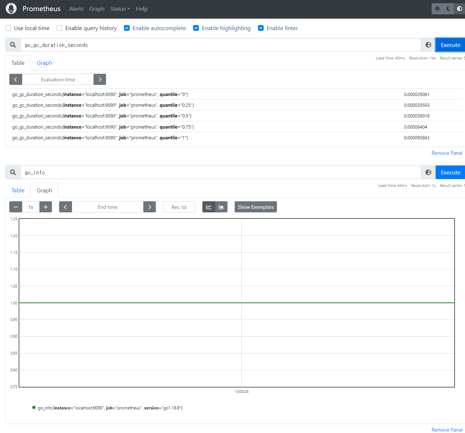Viewport: 465px width, 433px height.
Task: Click Evaluation time input field
Action: click(58, 80)
